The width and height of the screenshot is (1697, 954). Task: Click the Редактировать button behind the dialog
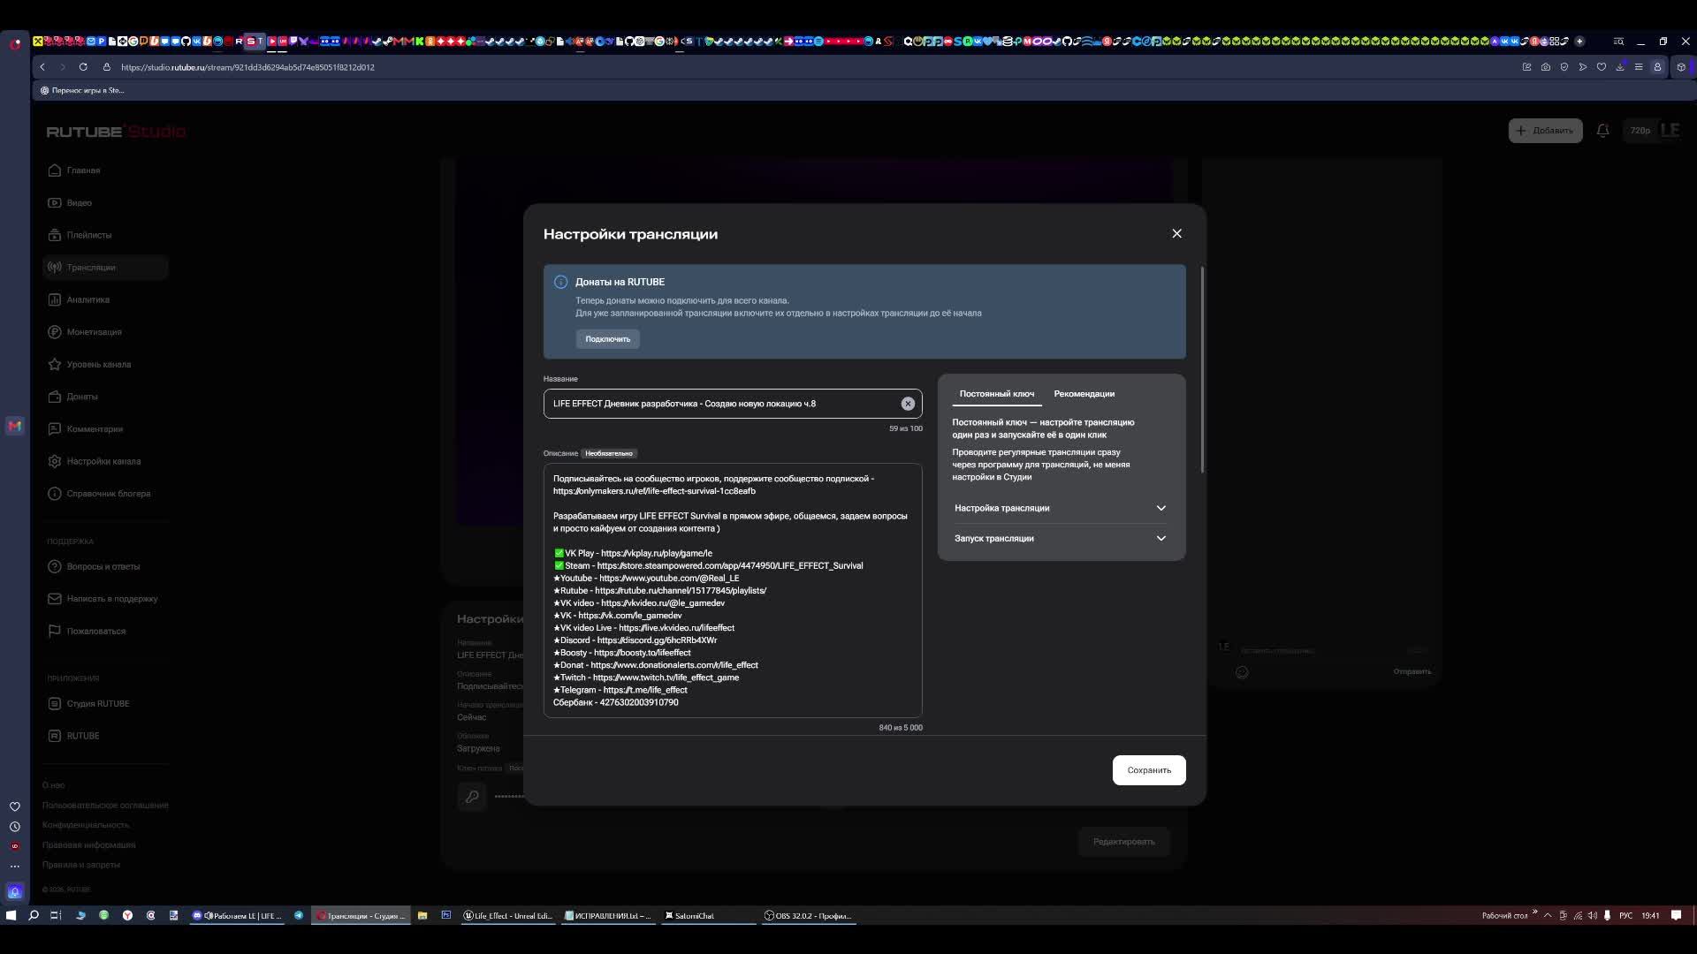coord(1123,842)
